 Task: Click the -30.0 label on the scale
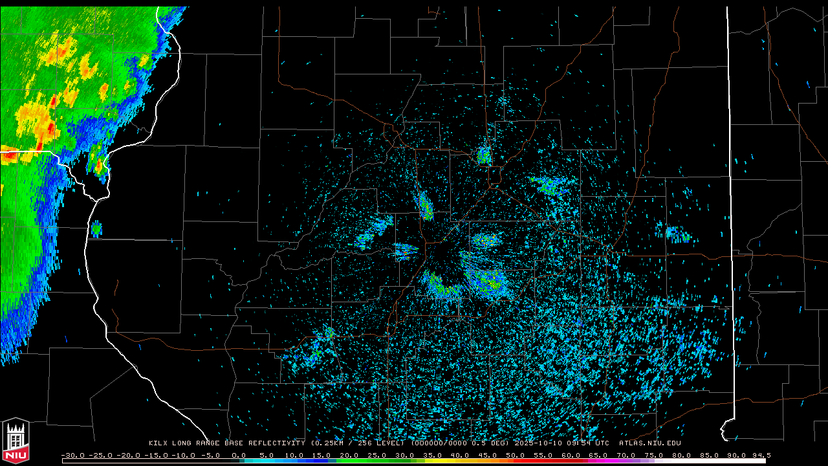click(x=72, y=455)
